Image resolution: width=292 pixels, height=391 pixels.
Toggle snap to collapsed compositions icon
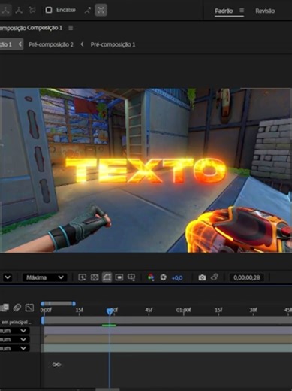[88, 11]
